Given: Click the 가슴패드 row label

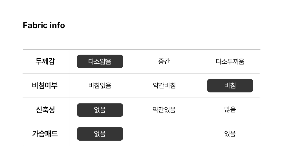Looking at the screenshot, I should tap(45, 134).
